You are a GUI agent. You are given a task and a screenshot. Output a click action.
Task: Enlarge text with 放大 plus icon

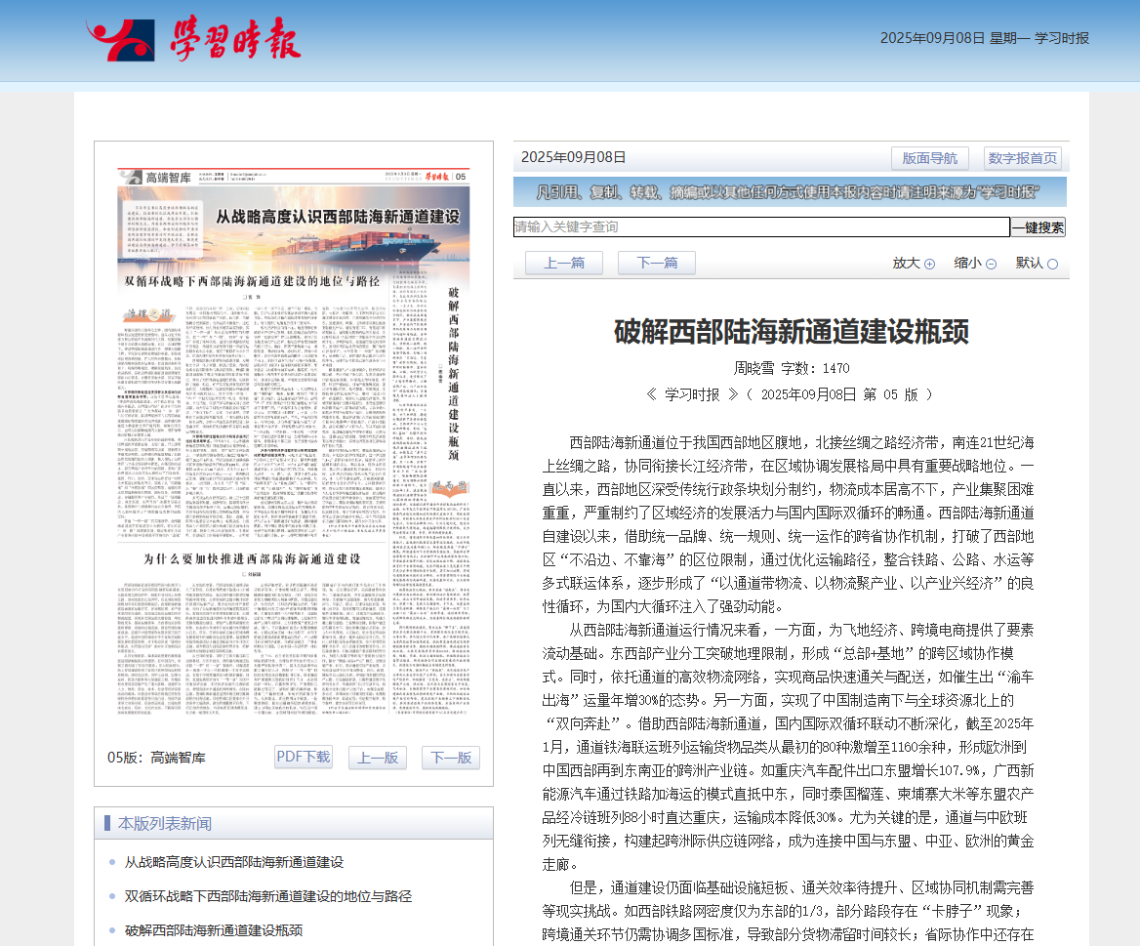(929, 264)
